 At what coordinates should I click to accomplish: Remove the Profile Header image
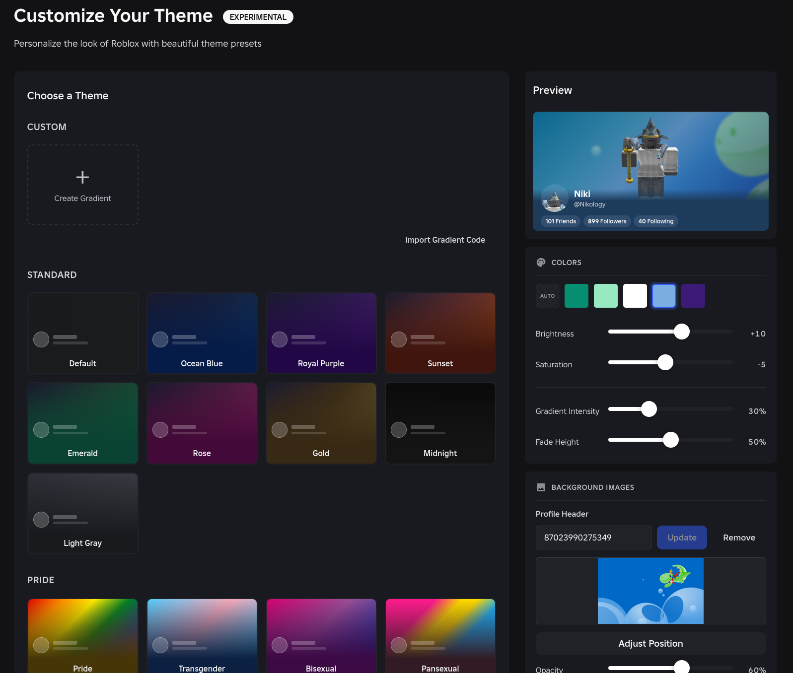pos(739,538)
